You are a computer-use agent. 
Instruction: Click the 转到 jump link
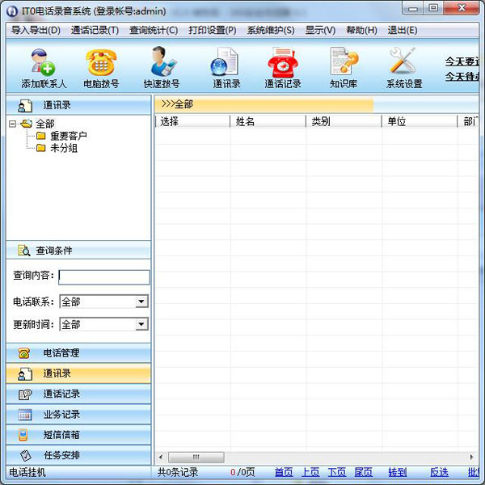398,472
